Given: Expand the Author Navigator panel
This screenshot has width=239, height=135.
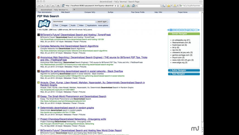Looking at the screenshot, I should click(184, 70).
